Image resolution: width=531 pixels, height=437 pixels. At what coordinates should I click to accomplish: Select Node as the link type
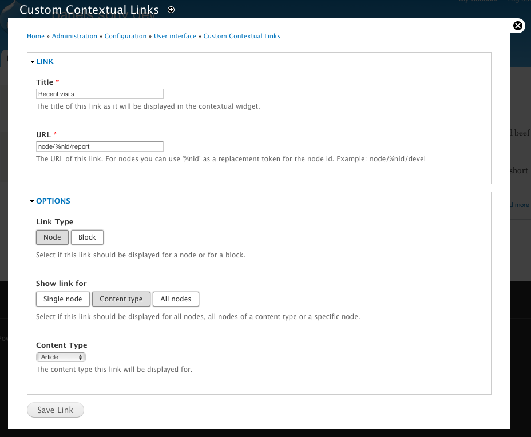(x=52, y=237)
